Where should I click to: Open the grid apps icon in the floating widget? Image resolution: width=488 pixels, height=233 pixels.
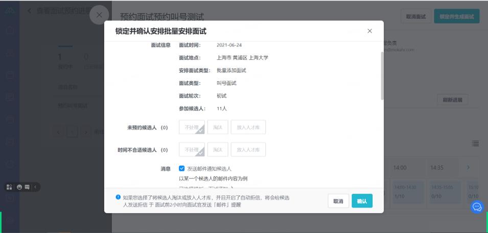click(9, 187)
